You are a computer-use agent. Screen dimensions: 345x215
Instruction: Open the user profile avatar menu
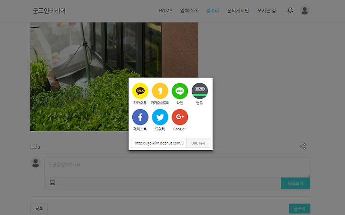[x=305, y=10]
